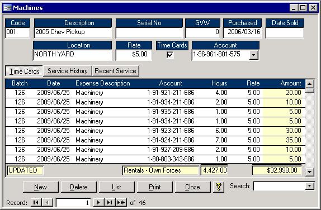Click the Expense Description column header
This screenshot has height=210, width=321.
(102, 83)
